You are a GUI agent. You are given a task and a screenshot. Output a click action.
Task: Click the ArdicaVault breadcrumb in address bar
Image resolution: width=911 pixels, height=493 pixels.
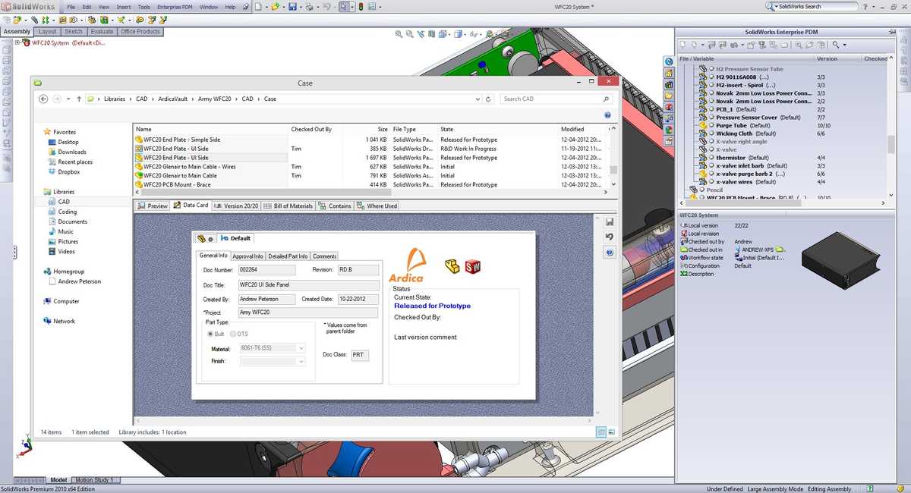(x=173, y=99)
